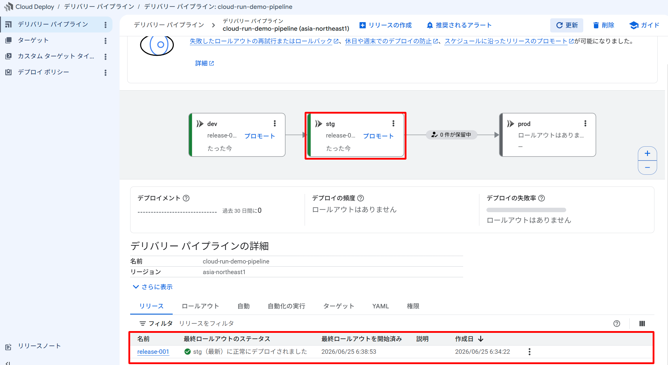Collapse the sidebar navigation

click(x=8, y=363)
